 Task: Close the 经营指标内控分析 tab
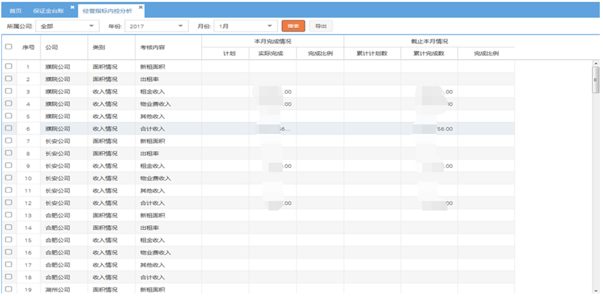tap(141, 7)
